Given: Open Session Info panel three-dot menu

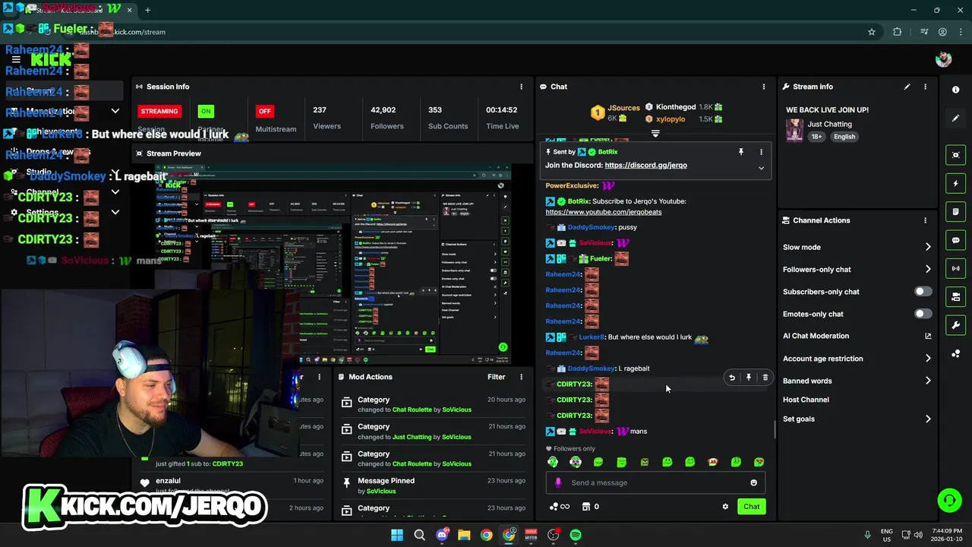Looking at the screenshot, I should (x=521, y=87).
